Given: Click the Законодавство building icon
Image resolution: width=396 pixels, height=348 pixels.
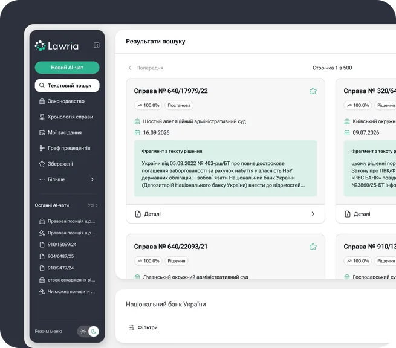Looking at the screenshot, I should click(42, 101).
